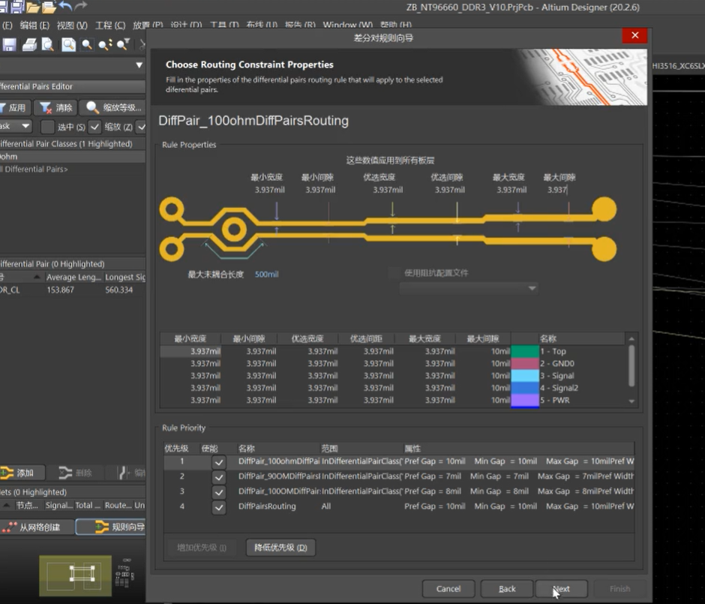The height and width of the screenshot is (604, 705).
Task: Click layer table scrollbar down arrow
Action: (x=631, y=401)
